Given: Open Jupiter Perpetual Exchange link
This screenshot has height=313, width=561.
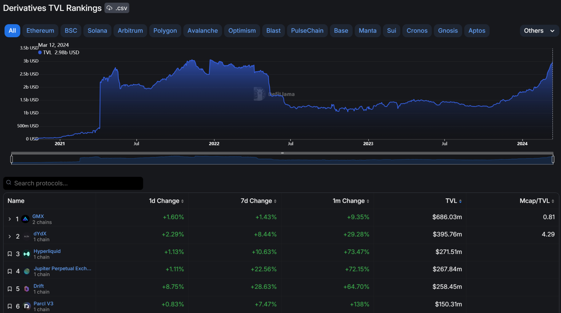Looking at the screenshot, I should coord(62,268).
